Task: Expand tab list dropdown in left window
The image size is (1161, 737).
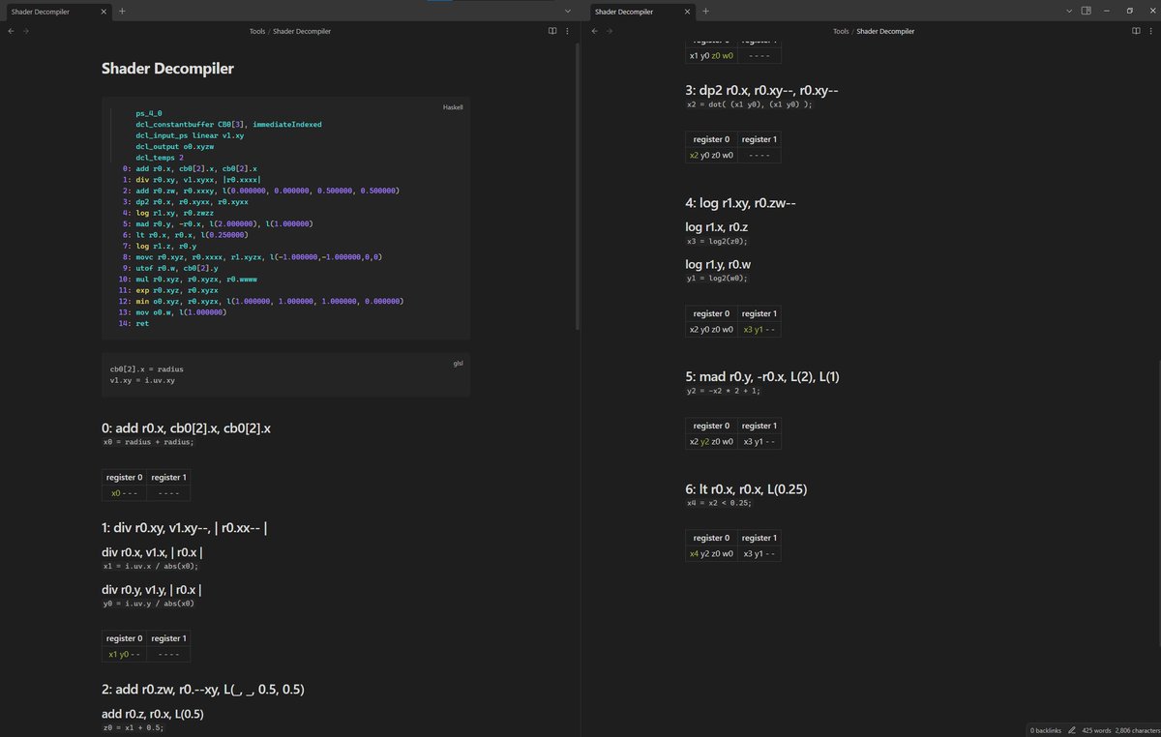Action: (568, 11)
